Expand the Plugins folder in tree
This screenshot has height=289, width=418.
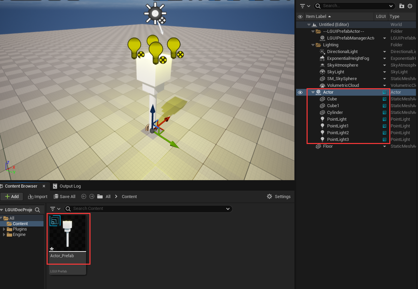[4, 229]
